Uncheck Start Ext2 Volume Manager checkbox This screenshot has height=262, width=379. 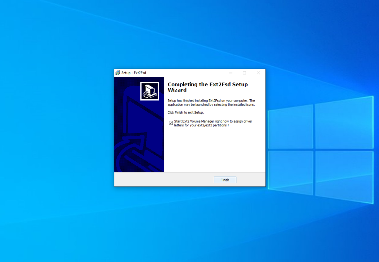pyautogui.click(x=171, y=123)
